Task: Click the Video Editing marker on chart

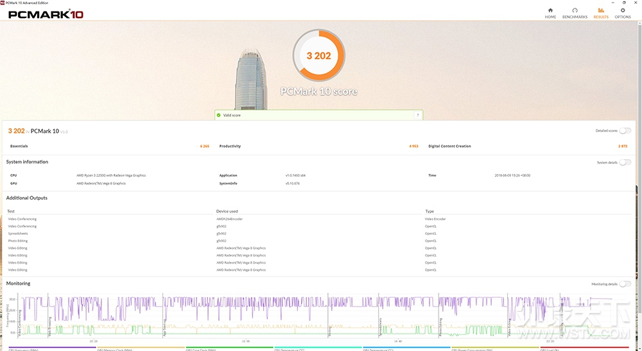Action: [x=509, y=327]
